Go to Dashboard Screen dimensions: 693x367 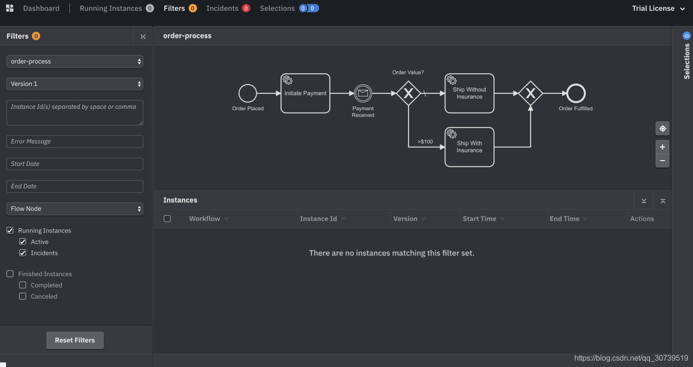click(x=41, y=8)
